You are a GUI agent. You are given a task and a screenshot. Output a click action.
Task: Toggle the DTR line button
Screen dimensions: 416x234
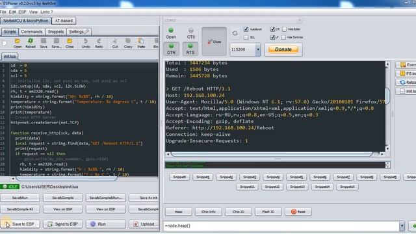[171, 49]
